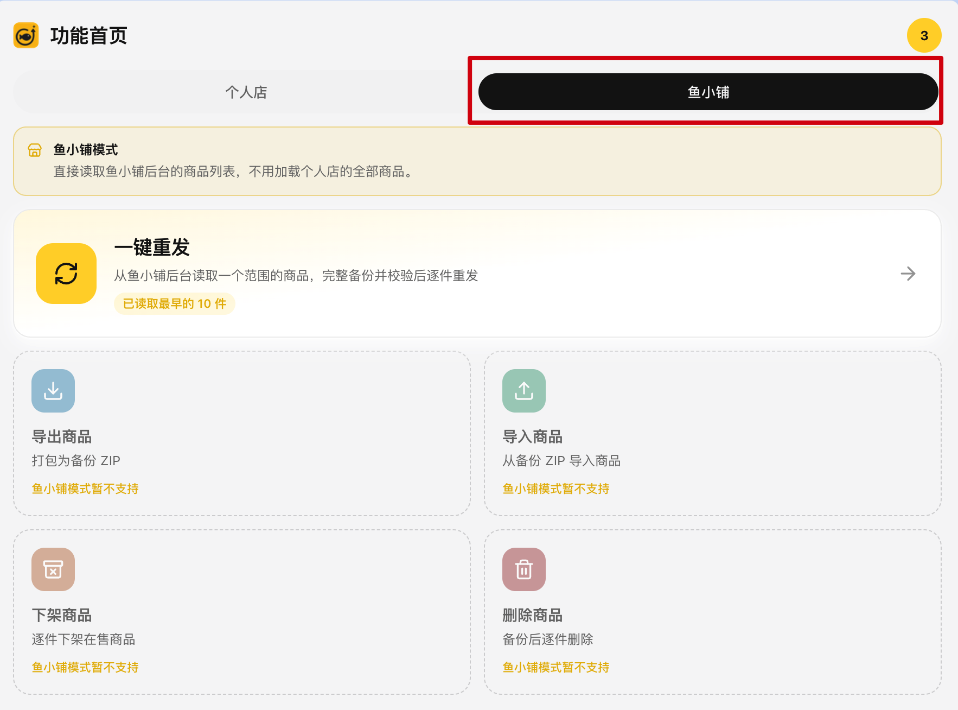Click the 鱼小铺模式 banner heading

(x=86, y=150)
